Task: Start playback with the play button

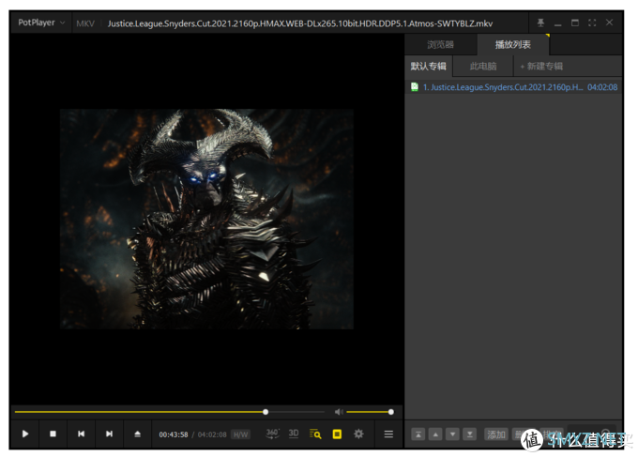Action: pos(25,434)
